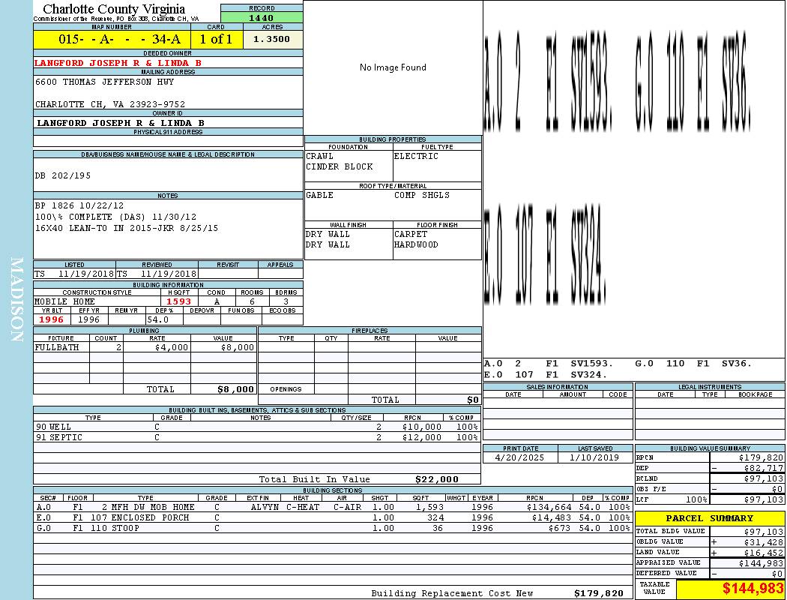Click note BP 1826 10/22/12
The width and height of the screenshot is (787, 600).
(79, 205)
